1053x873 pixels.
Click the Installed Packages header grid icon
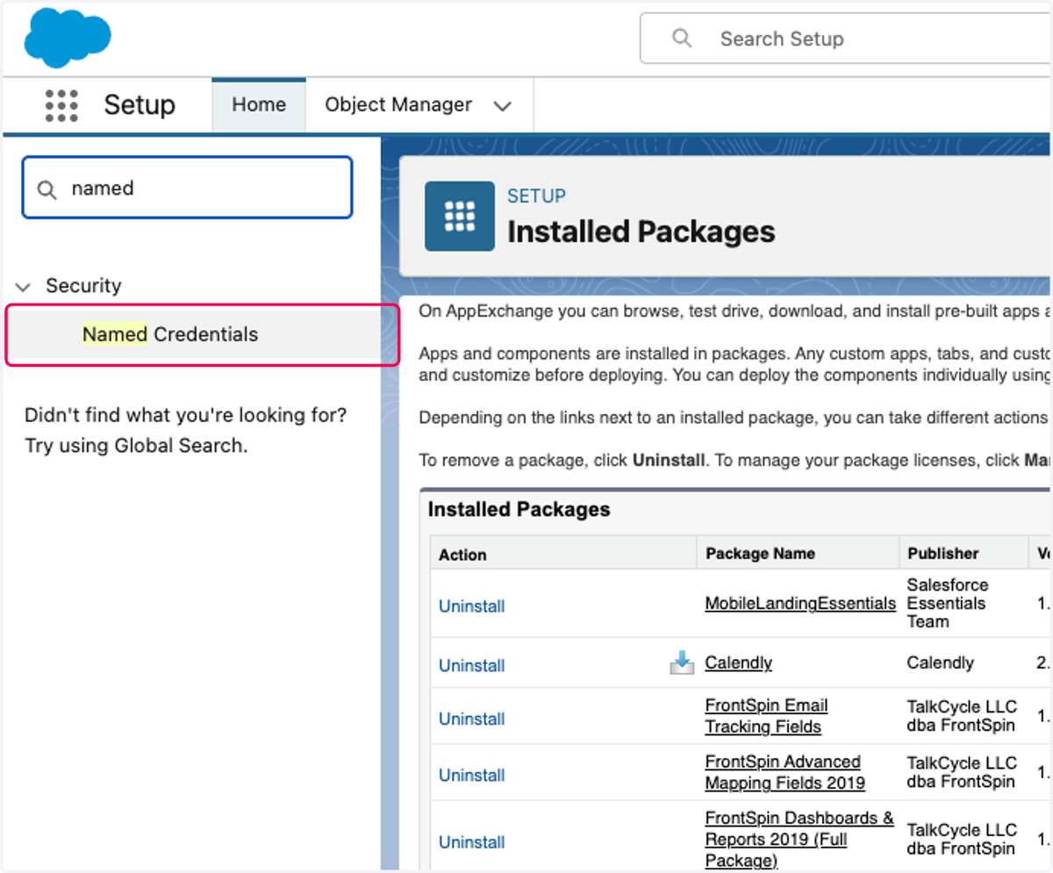pos(460,216)
